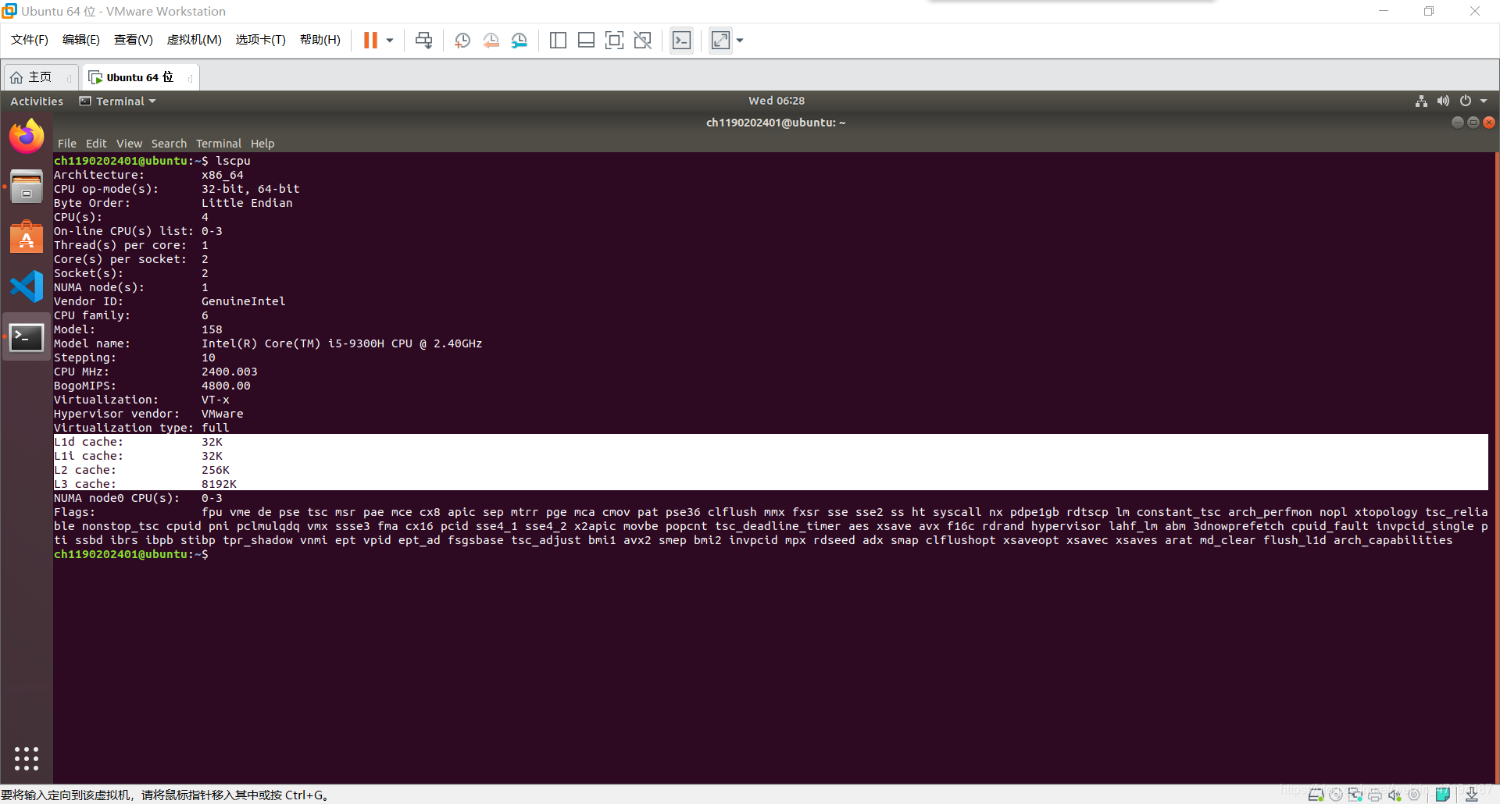Click the USB controller status icon
Image resolution: width=1500 pixels, height=804 pixels.
coord(1414,795)
